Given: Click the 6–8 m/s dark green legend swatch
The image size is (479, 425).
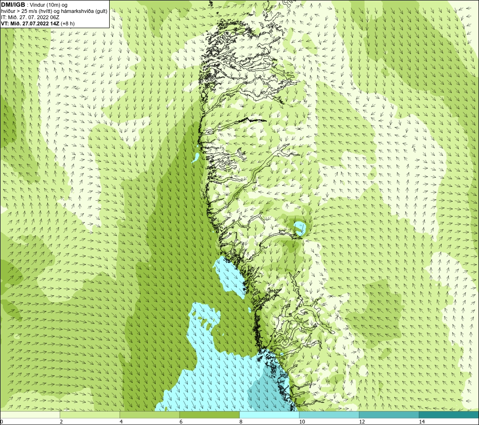Looking at the screenshot, I should click(x=210, y=414).
